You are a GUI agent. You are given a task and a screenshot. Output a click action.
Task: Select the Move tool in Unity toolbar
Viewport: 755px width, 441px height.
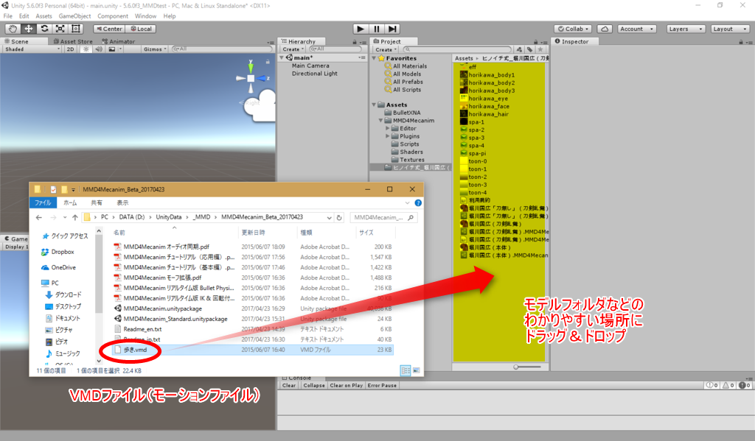[x=29, y=29]
